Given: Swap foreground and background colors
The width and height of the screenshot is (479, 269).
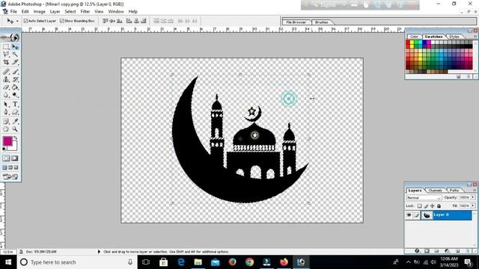Looking at the screenshot, I should point(15,138).
